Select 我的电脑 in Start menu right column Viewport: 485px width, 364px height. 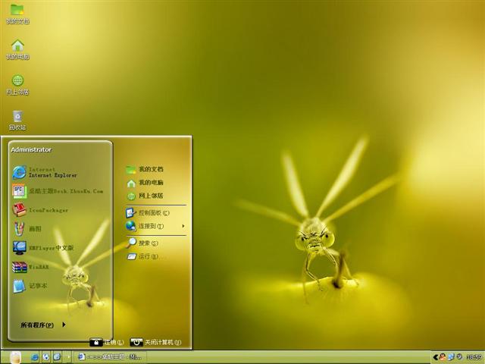(145, 183)
